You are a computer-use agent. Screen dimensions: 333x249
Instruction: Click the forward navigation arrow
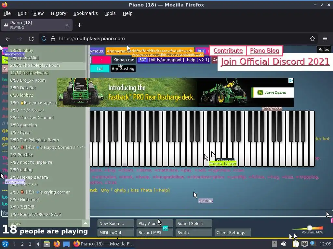[20, 39]
